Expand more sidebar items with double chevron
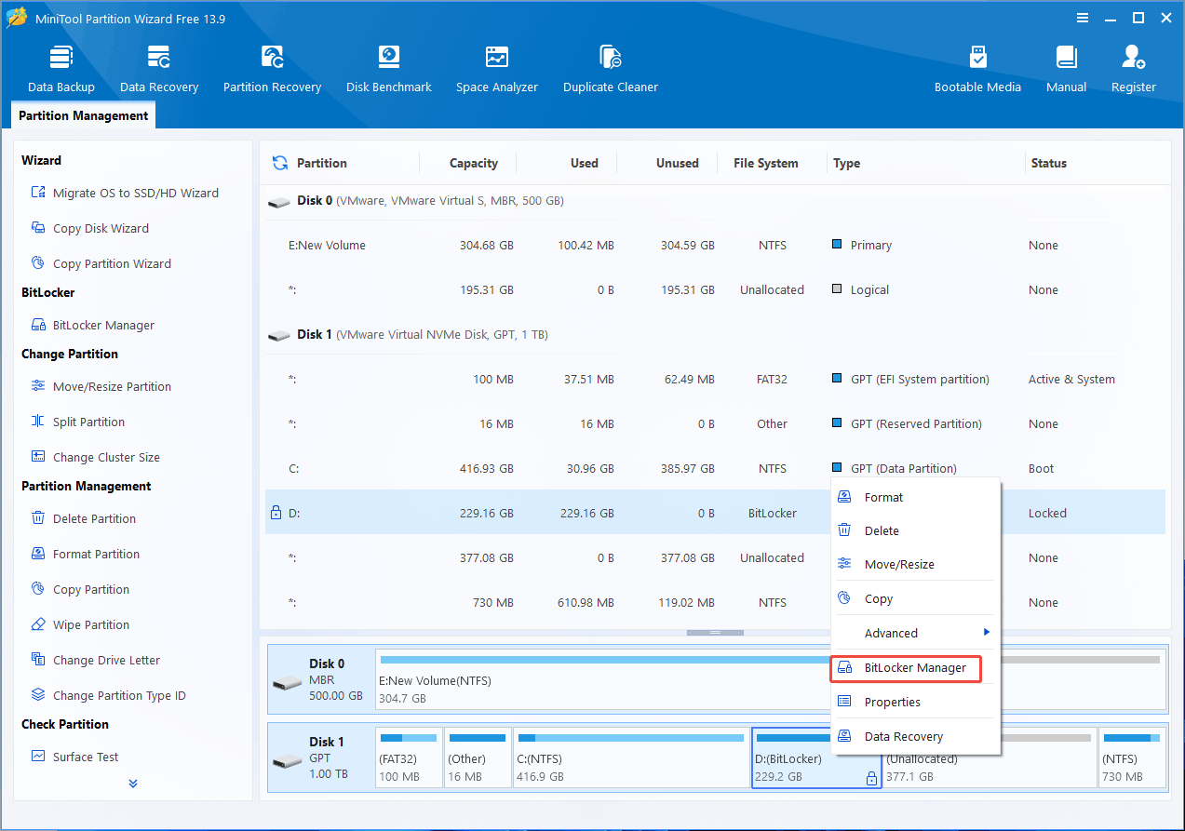Image resolution: width=1185 pixels, height=831 pixels. 133,784
